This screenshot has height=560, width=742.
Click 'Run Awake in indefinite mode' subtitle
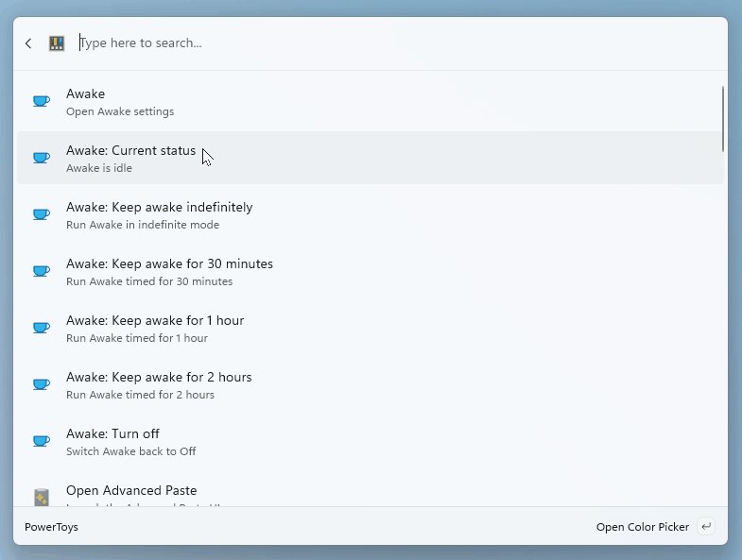click(x=142, y=225)
